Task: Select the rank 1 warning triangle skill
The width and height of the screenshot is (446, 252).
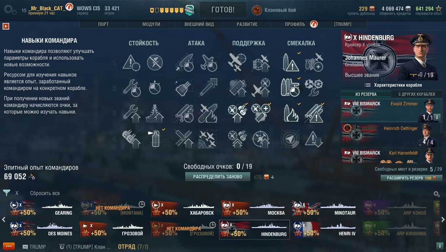Action: pos(132,62)
